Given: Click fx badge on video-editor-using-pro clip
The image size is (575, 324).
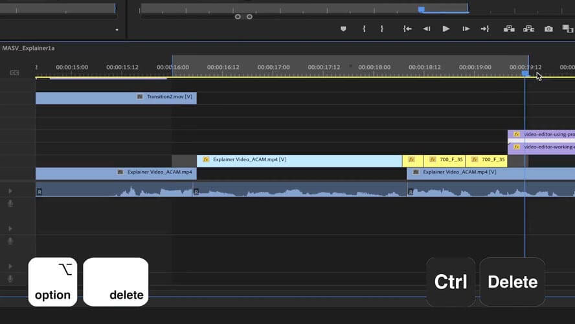Looking at the screenshot, I should point(516,135).
